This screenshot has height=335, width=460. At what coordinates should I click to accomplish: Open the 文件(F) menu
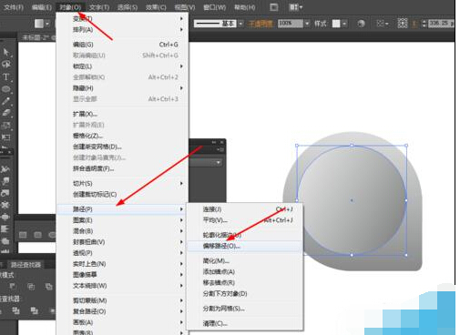(x=14, y=7)
